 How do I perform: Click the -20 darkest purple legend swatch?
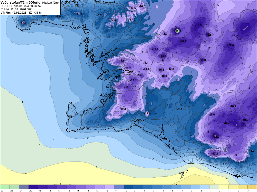33,187
